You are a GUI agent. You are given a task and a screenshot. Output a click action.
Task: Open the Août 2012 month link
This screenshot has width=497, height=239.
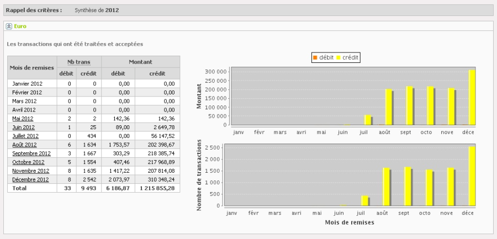[24, 145]
